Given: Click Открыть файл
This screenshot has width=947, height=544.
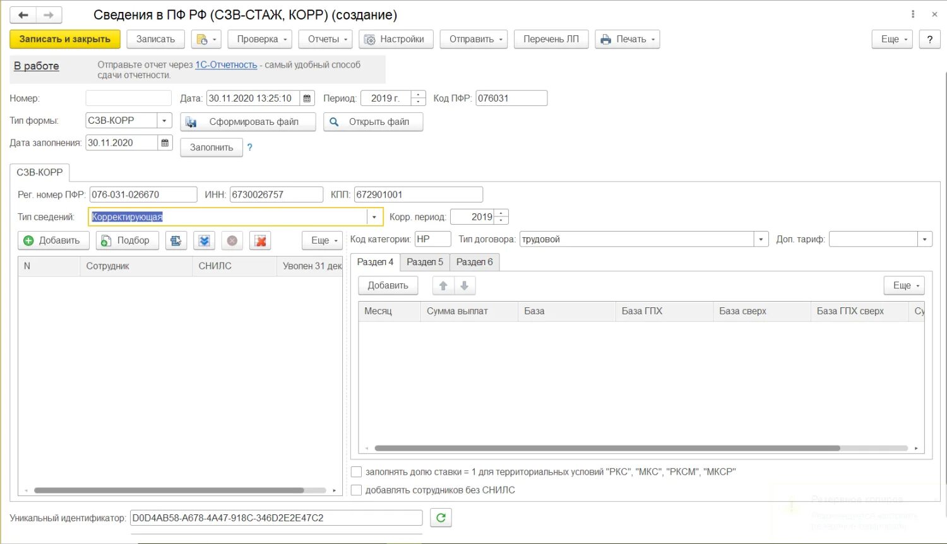Looking at the screenshot, I should [x=373, y=122].
